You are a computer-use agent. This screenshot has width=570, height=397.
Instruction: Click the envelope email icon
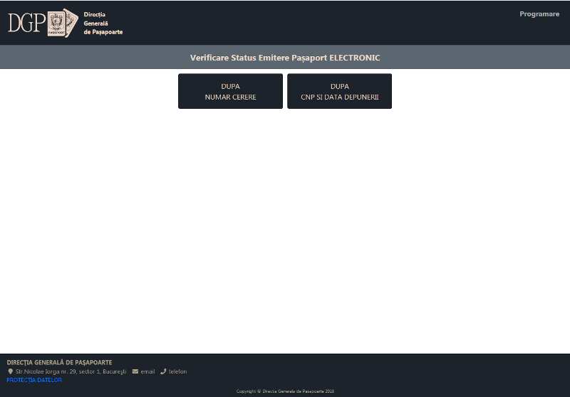tap(135, 371)
